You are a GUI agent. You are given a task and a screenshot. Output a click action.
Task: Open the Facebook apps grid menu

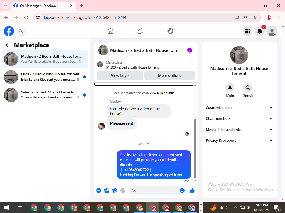pos(247,31)
